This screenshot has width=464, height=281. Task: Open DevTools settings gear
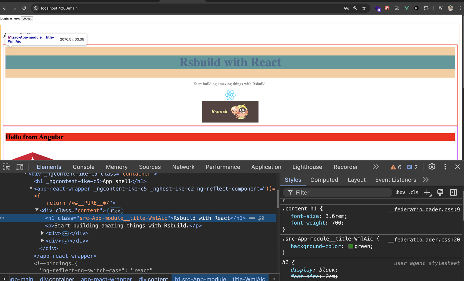coord(432,167)
